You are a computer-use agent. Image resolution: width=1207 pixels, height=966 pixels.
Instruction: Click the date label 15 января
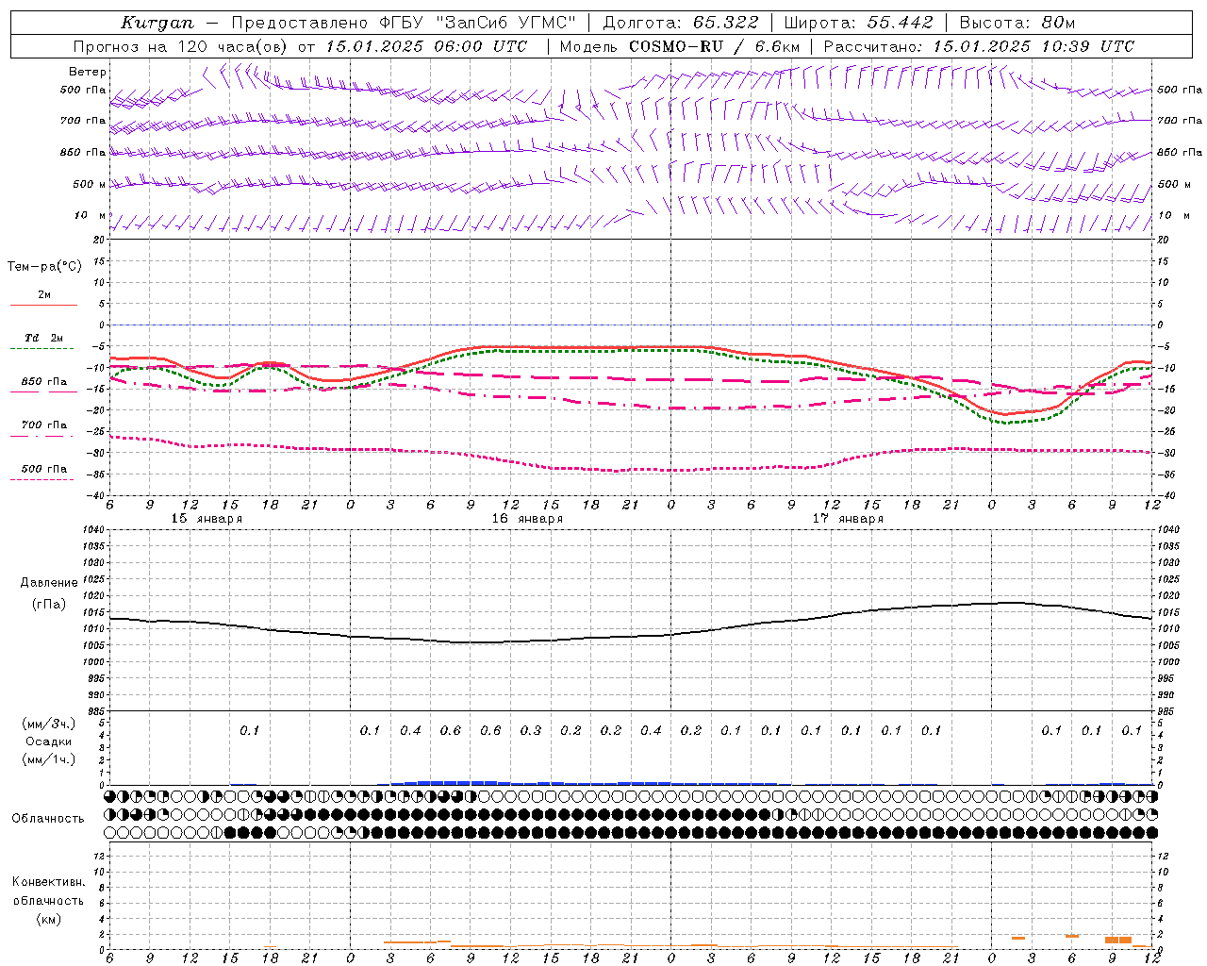pyautogui.click(x=207, y=519)
